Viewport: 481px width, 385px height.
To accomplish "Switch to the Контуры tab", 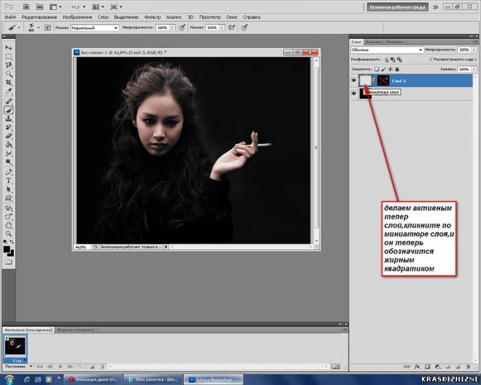I will (x=394, y=42).
